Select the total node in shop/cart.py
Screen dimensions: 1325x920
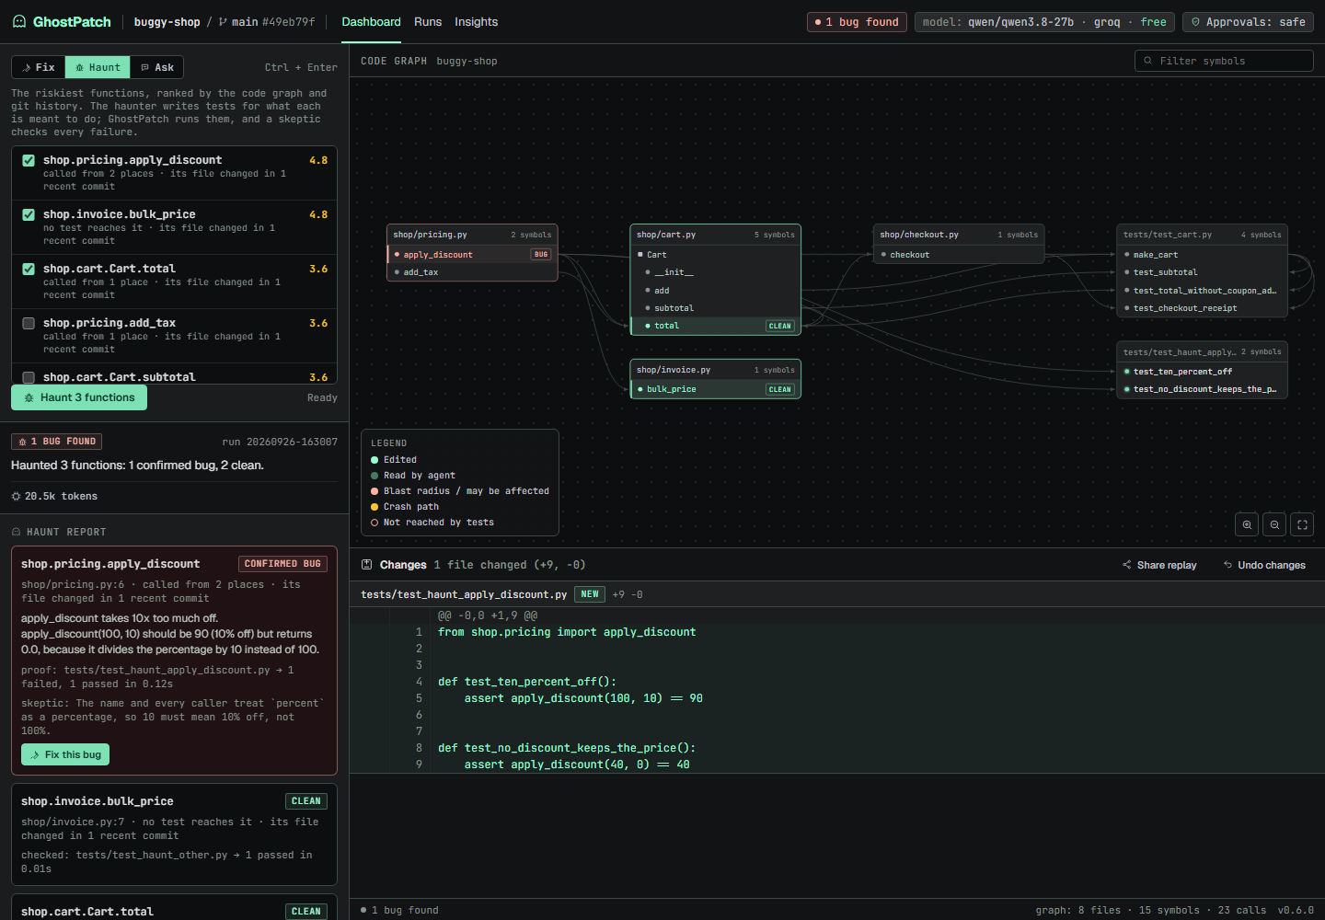point(715,326)
